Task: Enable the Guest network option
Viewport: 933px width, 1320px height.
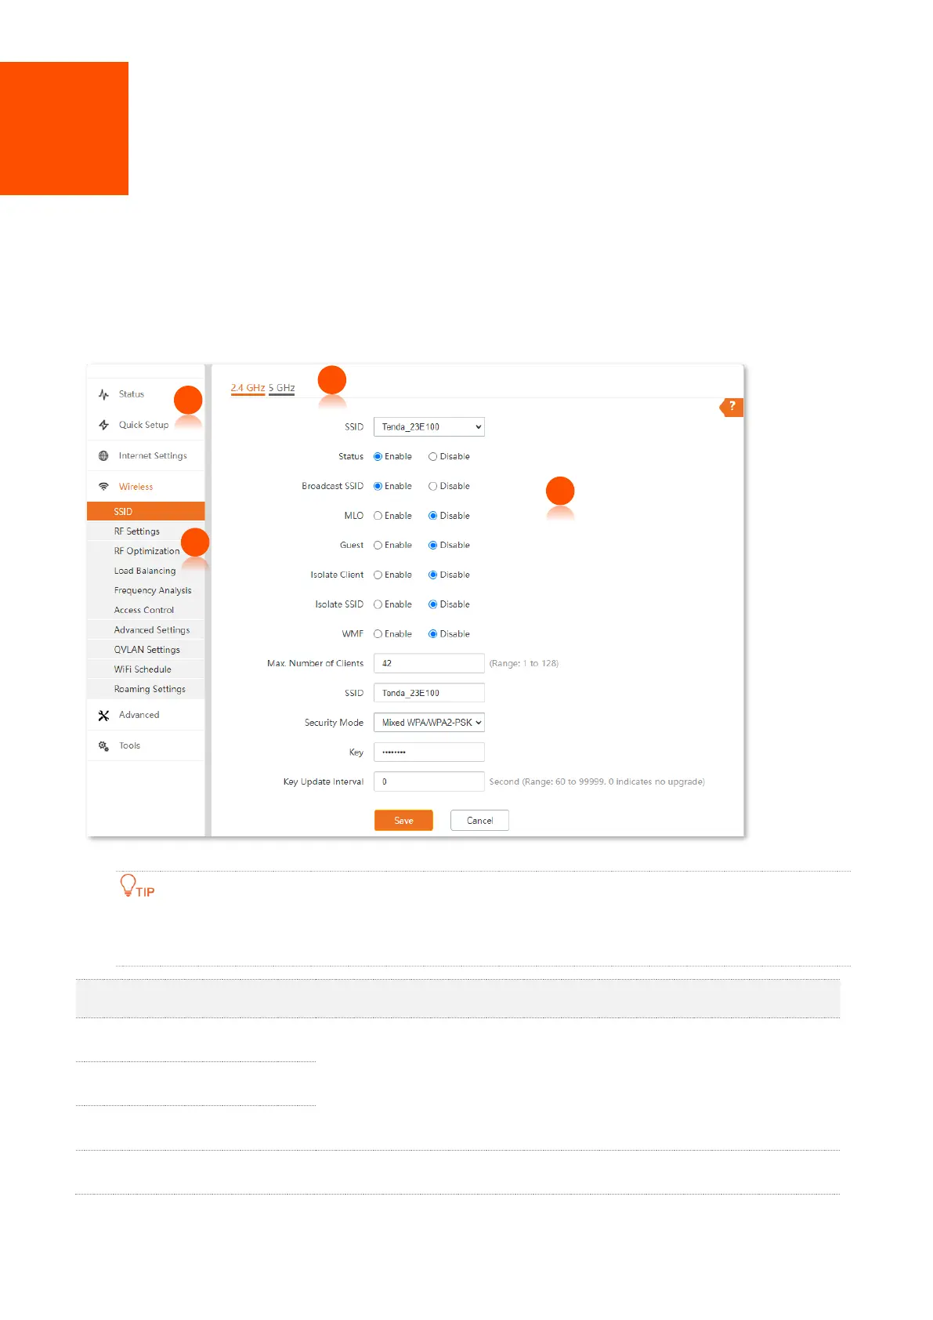Action: (x=378, y=545)
